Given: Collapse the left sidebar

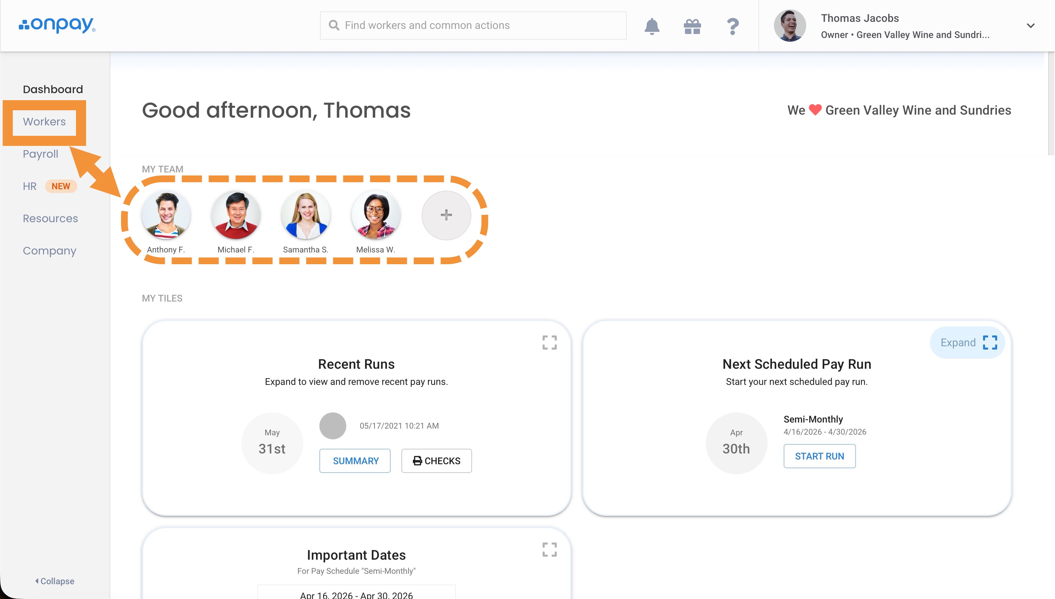Looking at the screenshot, I should pyautogui.click(x=55, y=581).
